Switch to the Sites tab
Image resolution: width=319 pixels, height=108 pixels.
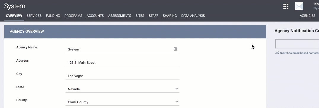[140, 16]
